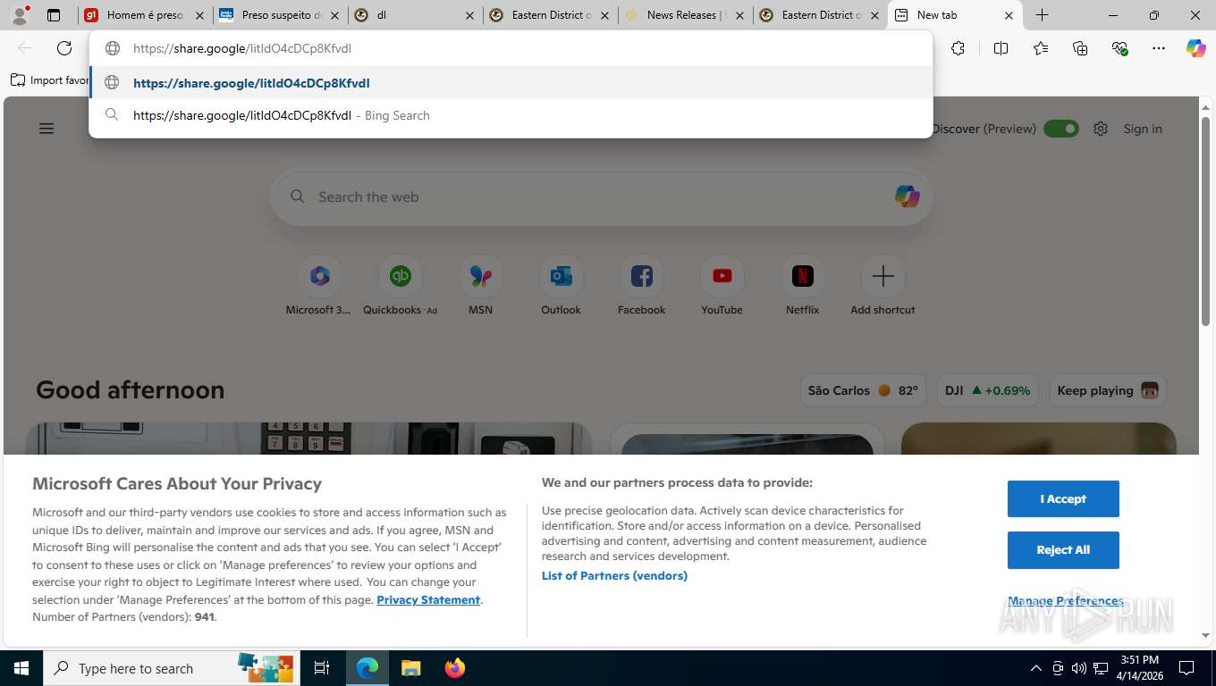Open the tab actions menu icon
The image size is (1216, 686).
point(54,15)
